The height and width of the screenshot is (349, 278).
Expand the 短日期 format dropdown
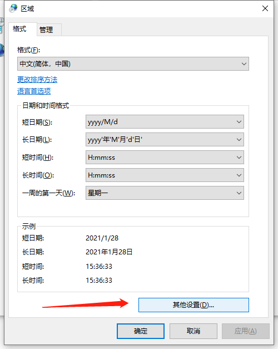tap(165, 122)
